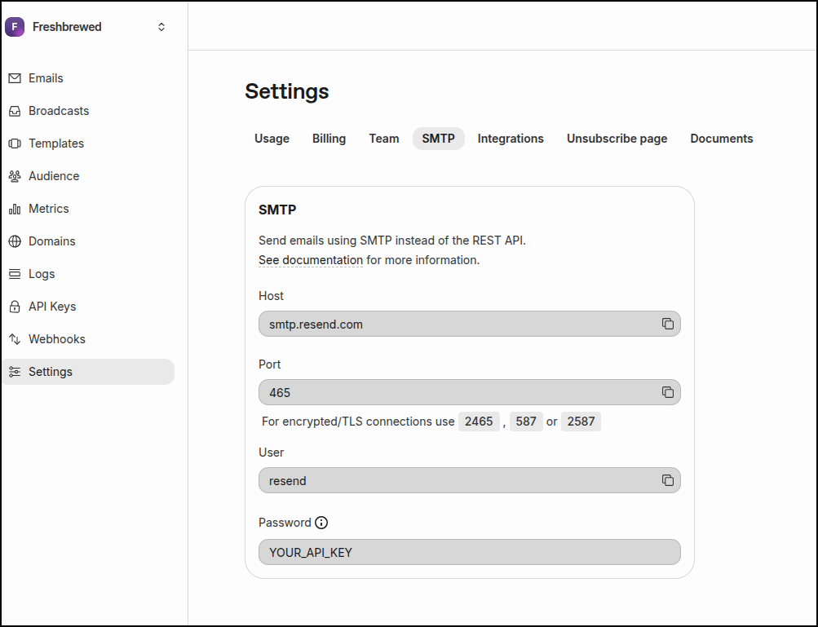The width and height of the screenshot is (818, 627).
Task: Click the Audience people icon
Action: (15, 176)
